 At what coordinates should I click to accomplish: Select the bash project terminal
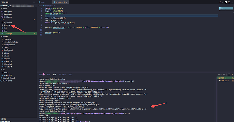(x=225, y=81)
